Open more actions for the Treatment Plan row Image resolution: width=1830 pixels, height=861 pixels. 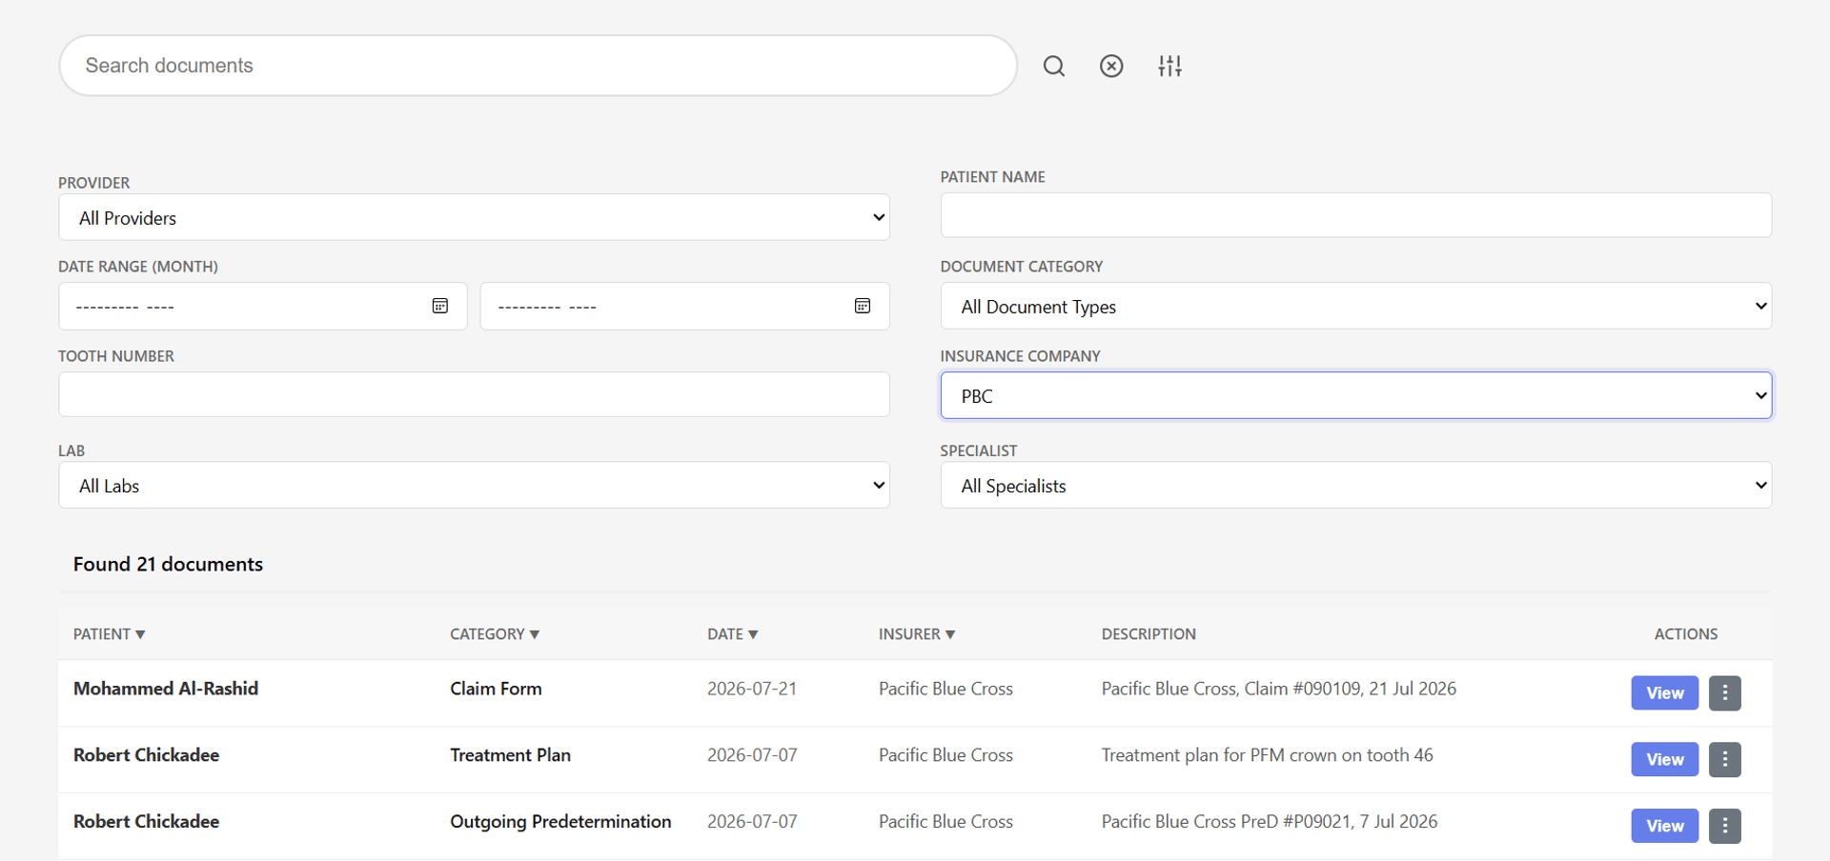pos(1724,760)
